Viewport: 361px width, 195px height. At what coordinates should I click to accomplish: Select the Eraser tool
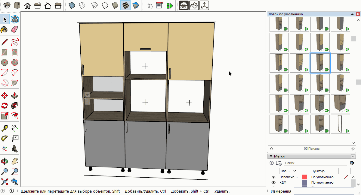[14, 29]
